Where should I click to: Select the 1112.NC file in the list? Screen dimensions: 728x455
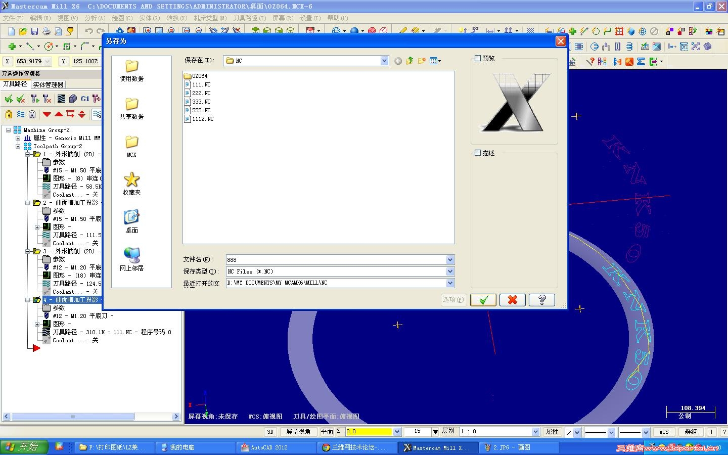click(199, 119)
